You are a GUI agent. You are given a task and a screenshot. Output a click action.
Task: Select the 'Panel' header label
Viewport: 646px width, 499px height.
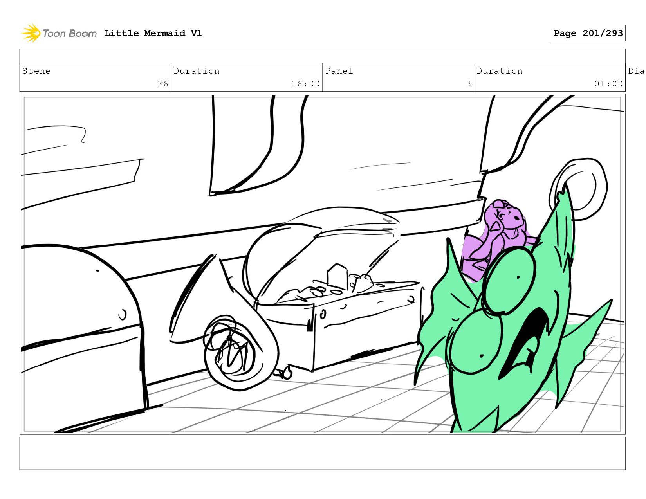(339, 71)
